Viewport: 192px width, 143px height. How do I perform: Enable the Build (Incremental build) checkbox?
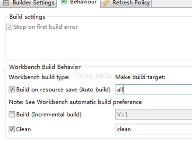(x=12, y=114)
